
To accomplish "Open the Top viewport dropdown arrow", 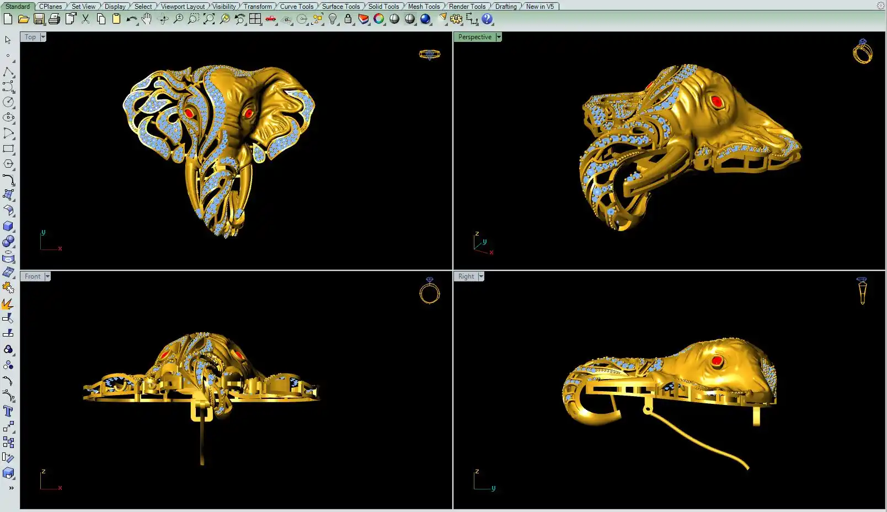I will click(x=43, y=37).
